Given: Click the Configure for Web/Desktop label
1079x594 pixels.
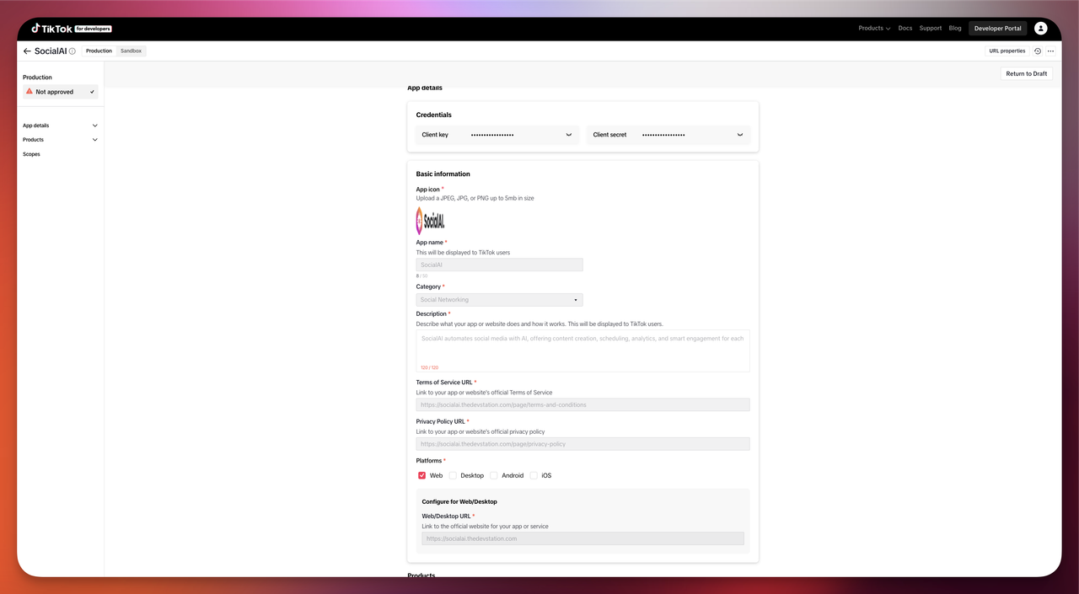Looking at the screenshot, I should [x=459, y=502].
